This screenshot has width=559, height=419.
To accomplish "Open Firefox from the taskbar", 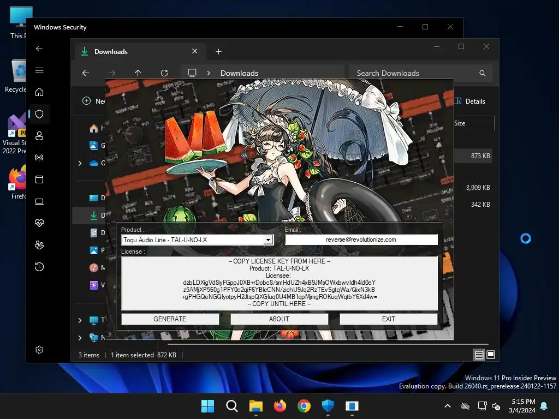I will (280, 406).
